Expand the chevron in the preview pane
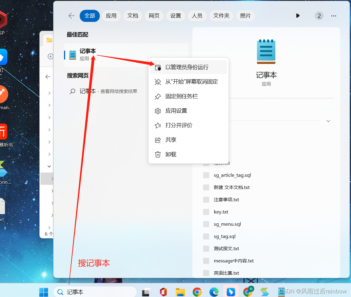This screenshot has height=297, width=351. pos(328,121)
